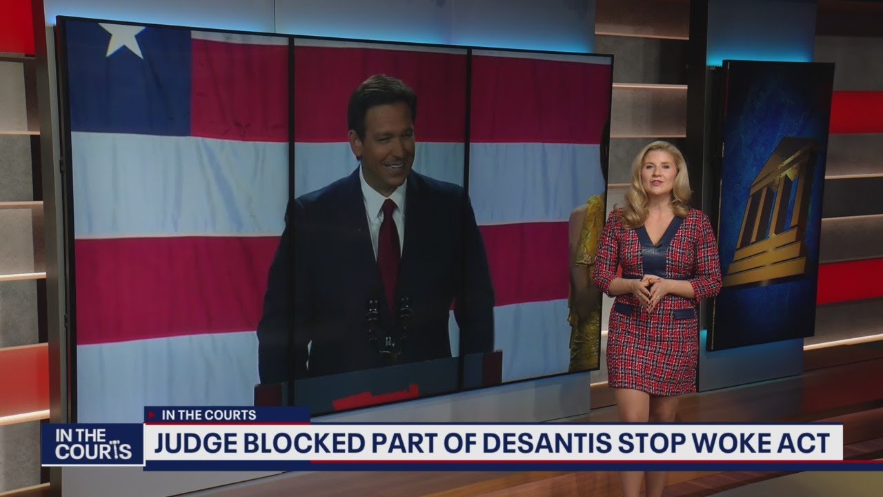Click the stacked "IN THE COURTS" segment logo
The width and height of the screenshot is (883, 497).
(x=93, y=445)
